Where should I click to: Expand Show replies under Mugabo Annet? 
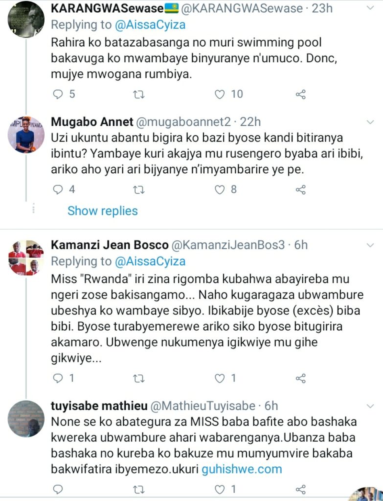click(103, 211)
